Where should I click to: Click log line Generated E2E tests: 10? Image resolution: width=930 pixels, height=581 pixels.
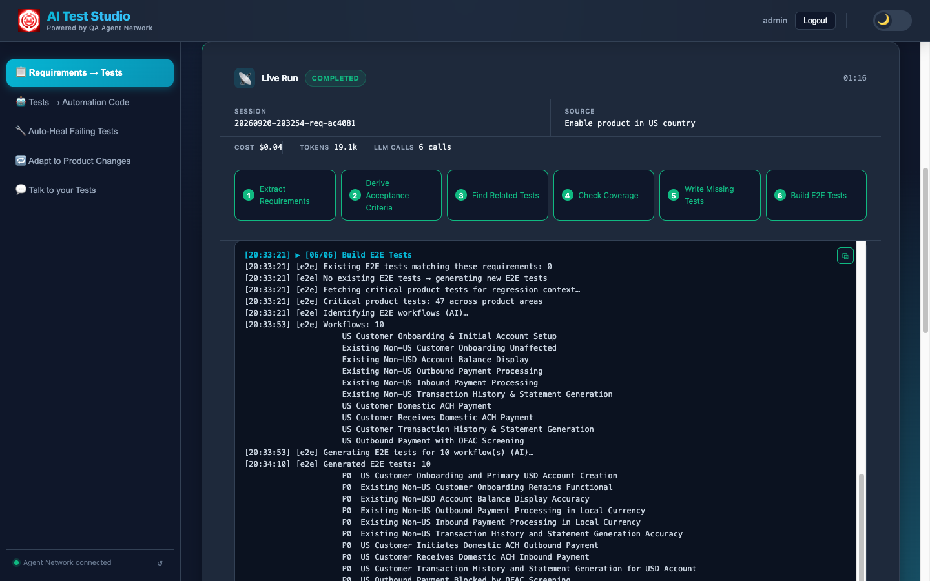click(x=338, y=464)
